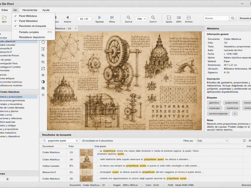Open the Herramientas menu

(30, 10)
